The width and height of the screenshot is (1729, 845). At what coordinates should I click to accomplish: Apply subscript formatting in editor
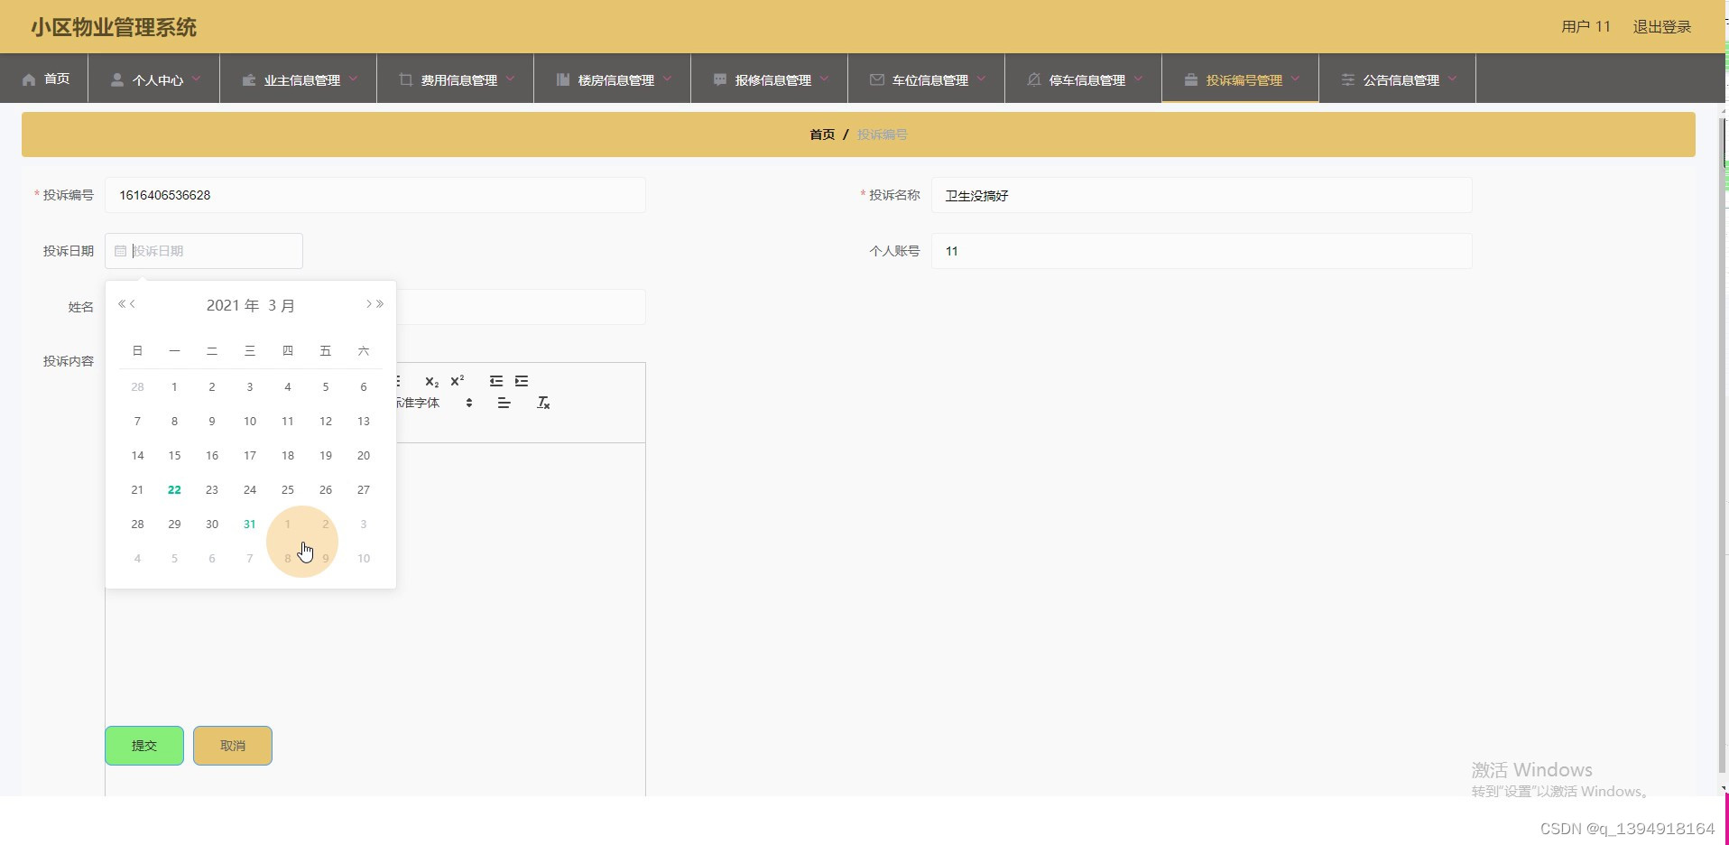point(432,381)
